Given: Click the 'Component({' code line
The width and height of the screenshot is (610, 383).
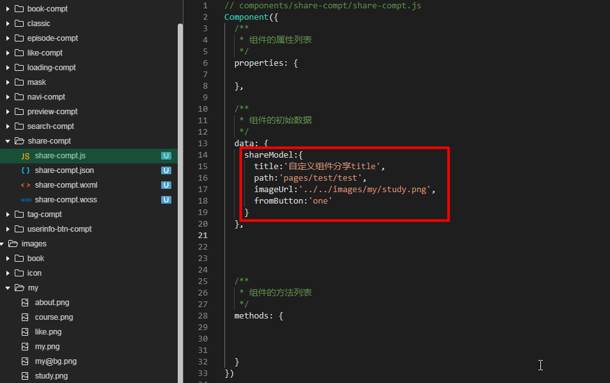Looking at the screenshot, I should [x=251, y=17].
